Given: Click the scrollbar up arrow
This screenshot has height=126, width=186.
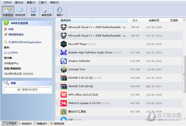Looking at the screenshot, I should [184, 20].
